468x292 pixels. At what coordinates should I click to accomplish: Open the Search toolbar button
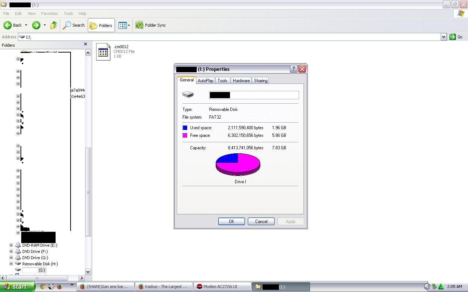click(74, 25)
